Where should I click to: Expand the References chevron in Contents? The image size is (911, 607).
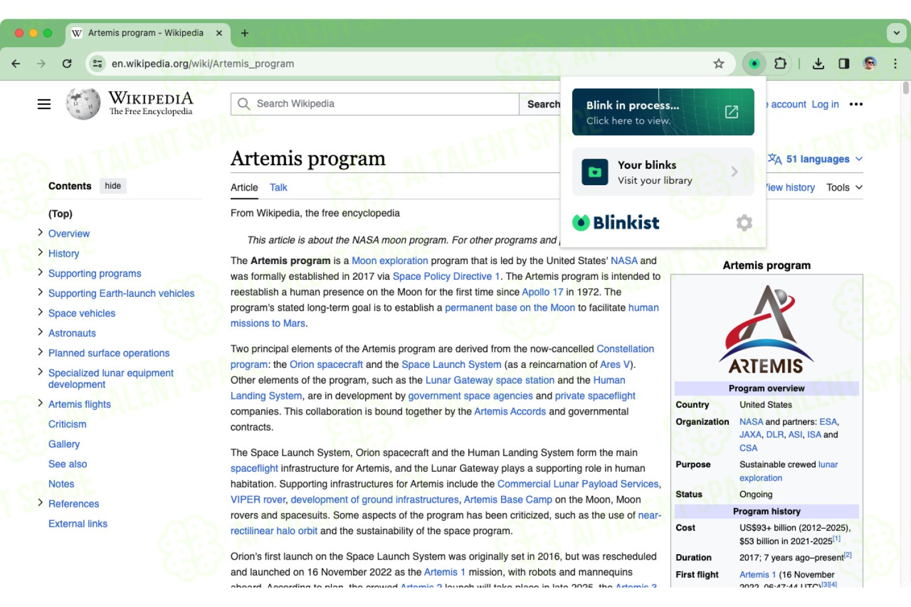(x=40, y=503)
